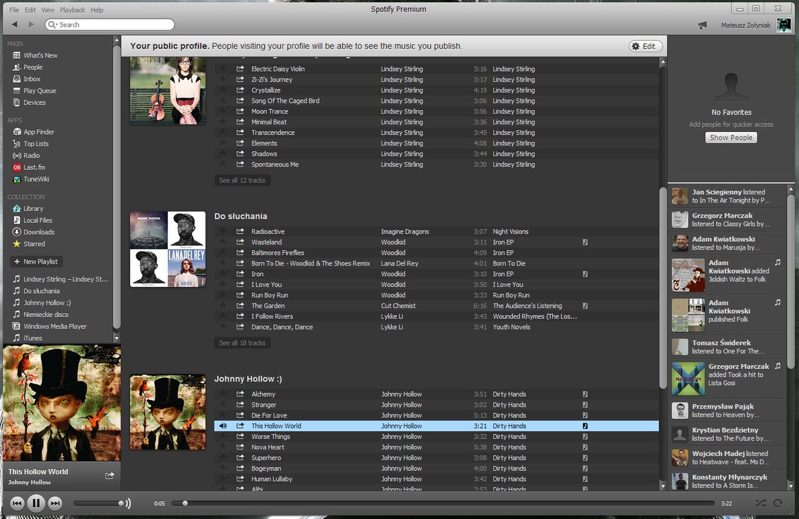Expand See all 12 tracks
The image size is (799, 519).
click(242, 180)
